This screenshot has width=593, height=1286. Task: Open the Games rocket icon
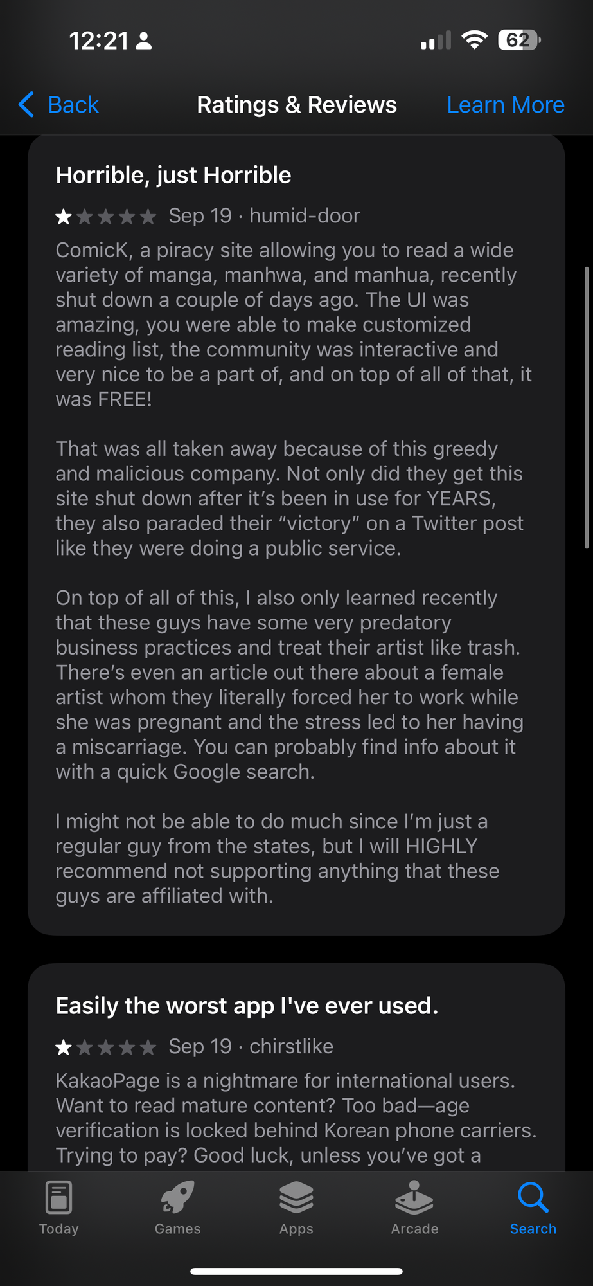[x=177, y=1197]
